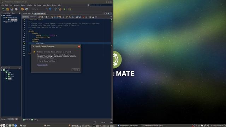The width and height of the screenshot is (226, 127).
Task: Click the Open Project toolbar icon
Action: 12,9
